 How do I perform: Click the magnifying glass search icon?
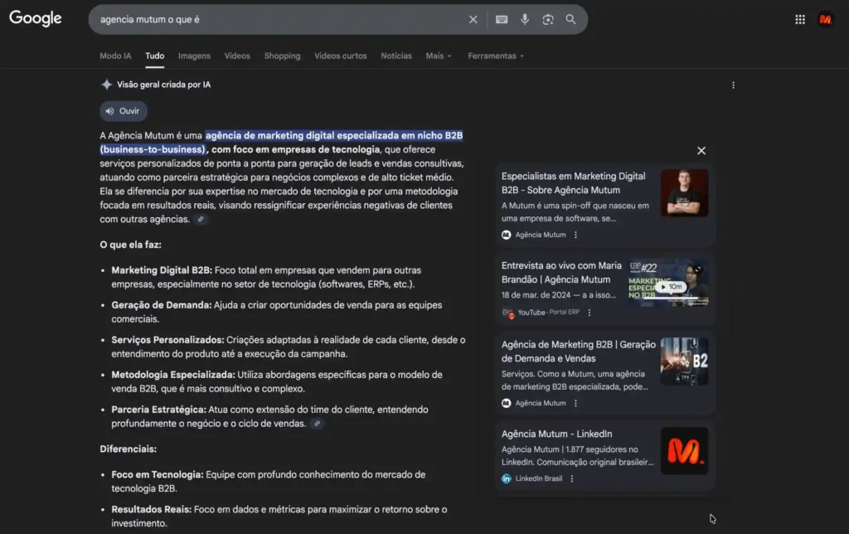[571, 19]
